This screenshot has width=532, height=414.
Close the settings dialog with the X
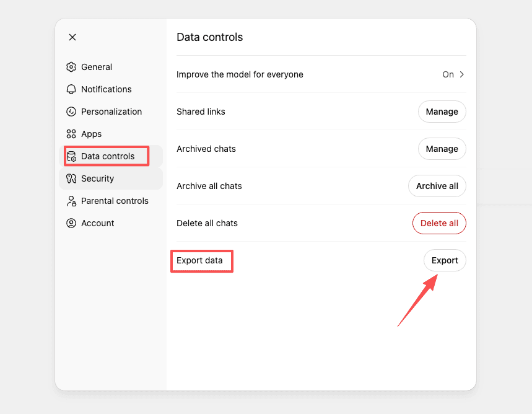tap(72, 37)
